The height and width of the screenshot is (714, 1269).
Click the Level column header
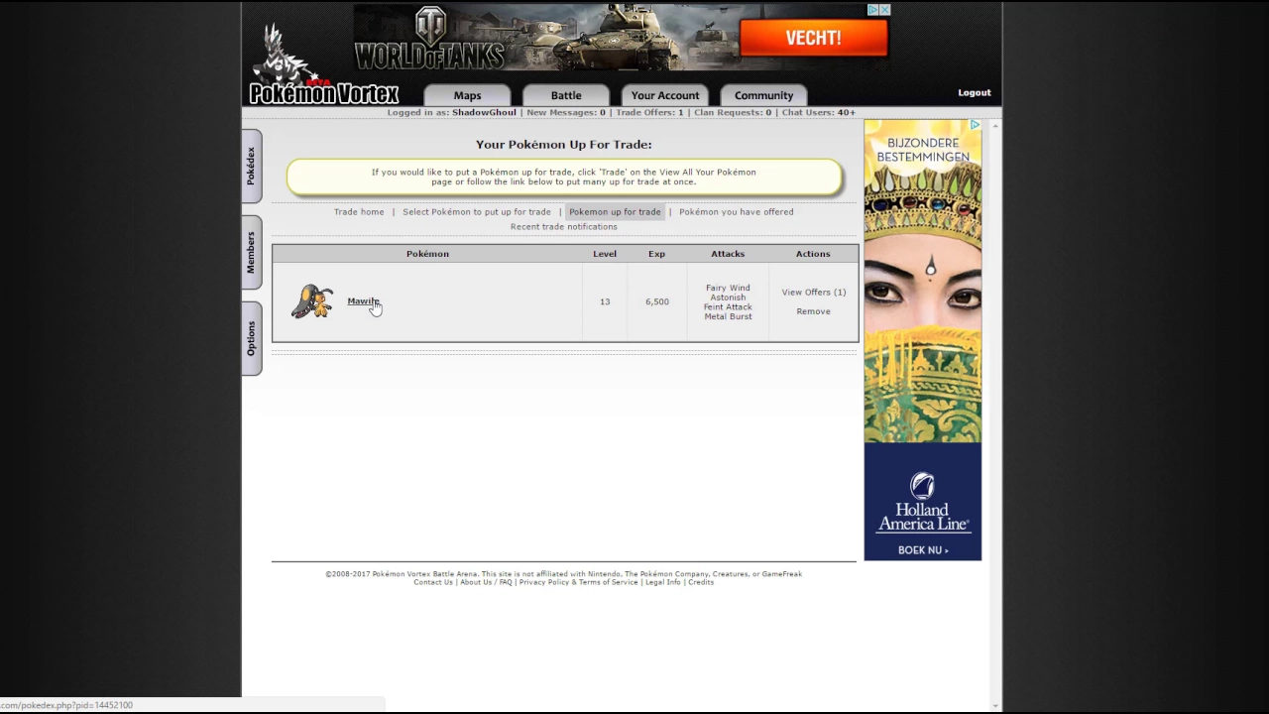(605, 254)
